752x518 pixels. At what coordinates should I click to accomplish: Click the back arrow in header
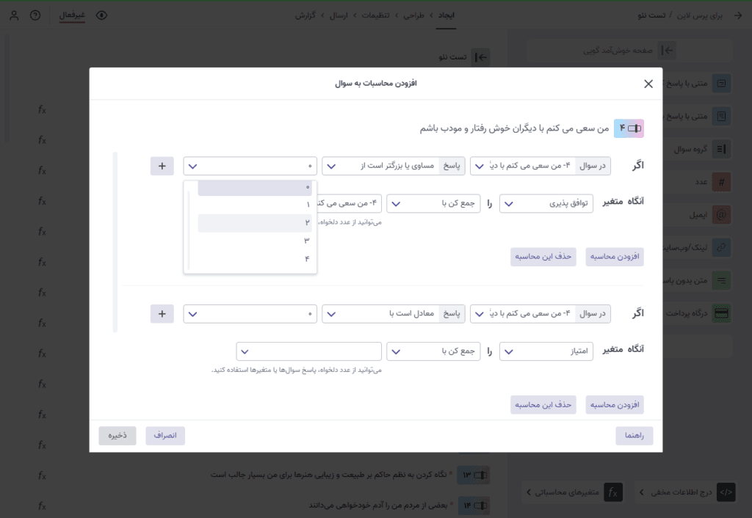tap(737, 15)
